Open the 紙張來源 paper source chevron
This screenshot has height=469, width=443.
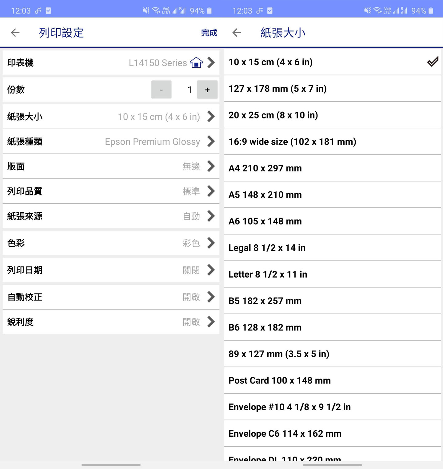[x=211, y=216]
